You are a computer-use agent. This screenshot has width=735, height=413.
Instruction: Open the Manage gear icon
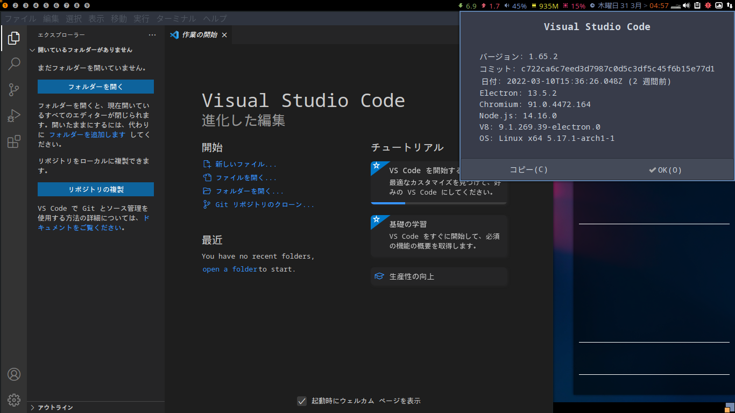pyautogui.click(x=14, y=400)
